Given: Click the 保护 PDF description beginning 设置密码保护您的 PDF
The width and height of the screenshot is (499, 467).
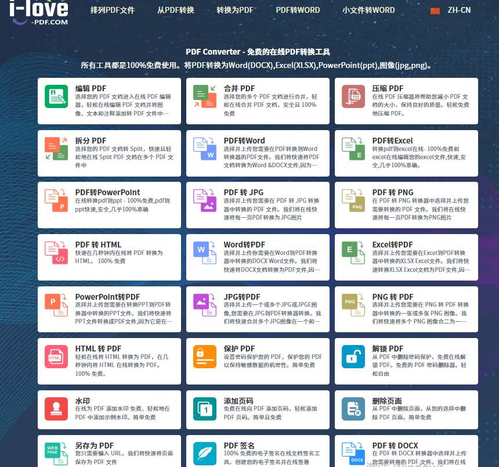Looking at the screenshot, I should click(x=273, y=361).
